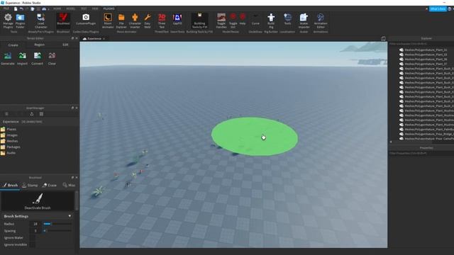Select the Experience viewport tab
Image resolution: width=454 pixels, height=255 pixels.
click(x=94, y=38)
